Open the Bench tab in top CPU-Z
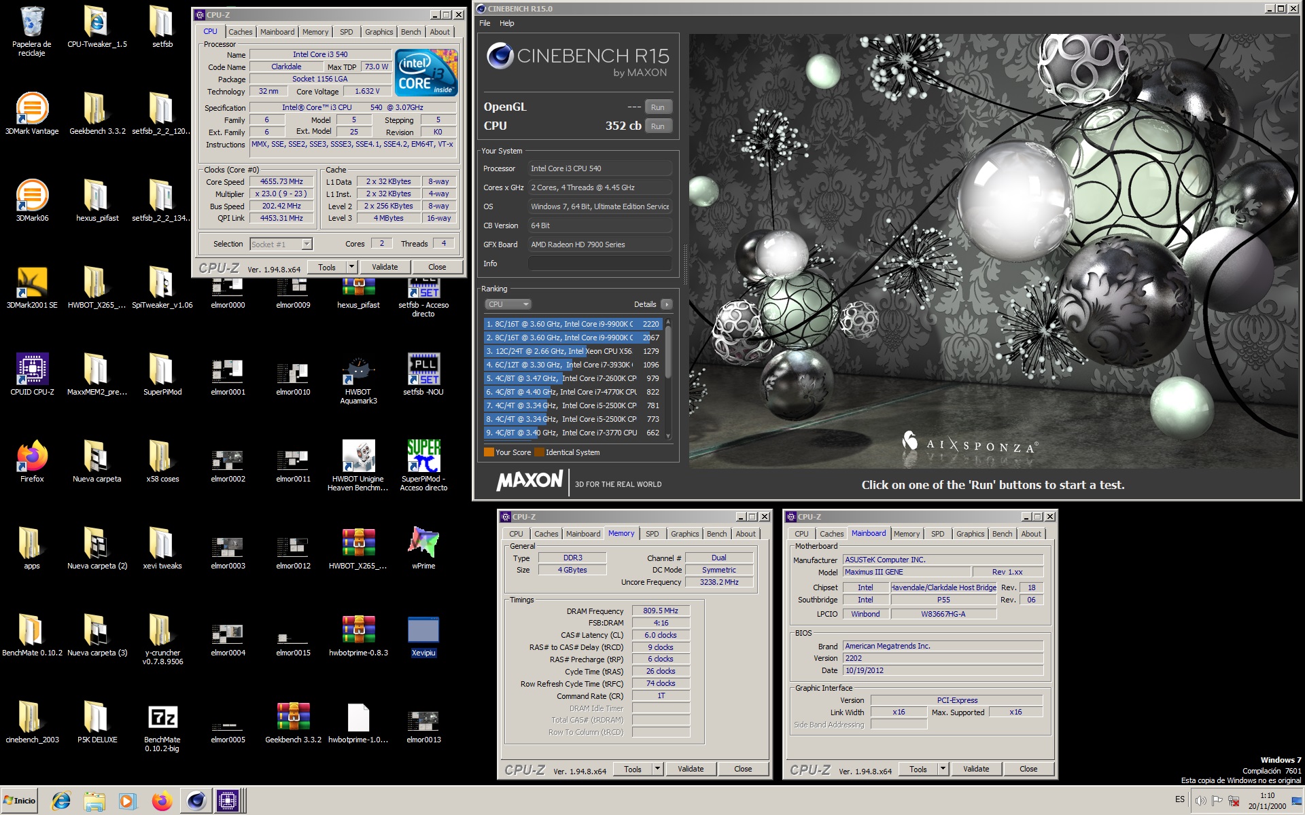Viewport: 1305px width, 815px height. pos(411,32)
